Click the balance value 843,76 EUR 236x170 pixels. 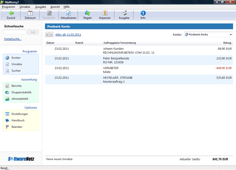click(x=220, y=159)
